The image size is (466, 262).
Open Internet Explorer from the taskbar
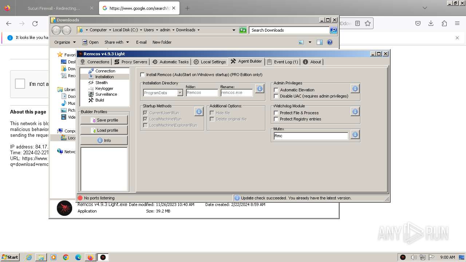point(29,257)
